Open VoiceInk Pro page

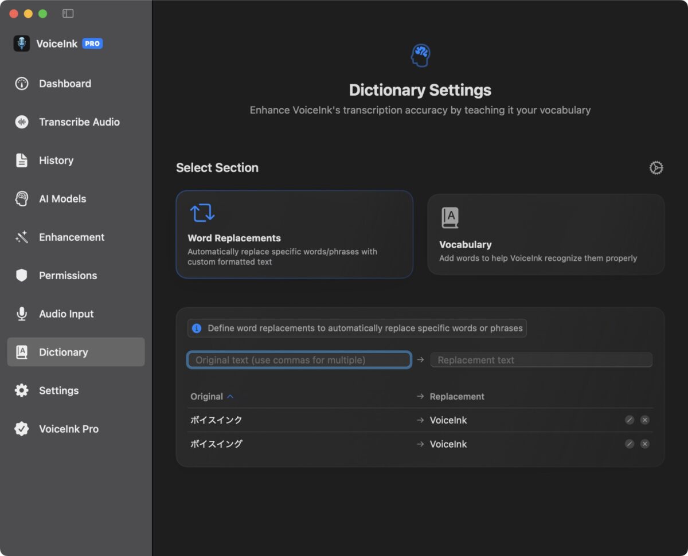tap(69, 429)
